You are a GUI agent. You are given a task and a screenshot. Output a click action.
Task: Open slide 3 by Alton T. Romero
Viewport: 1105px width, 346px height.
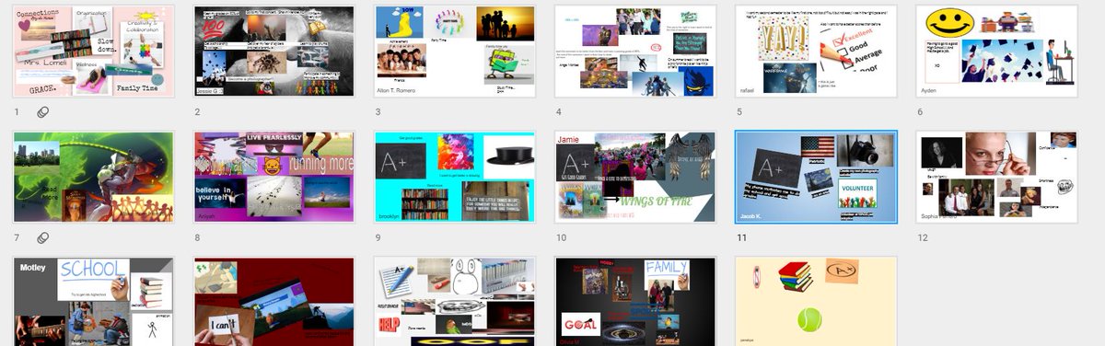(x=454, y=51)
